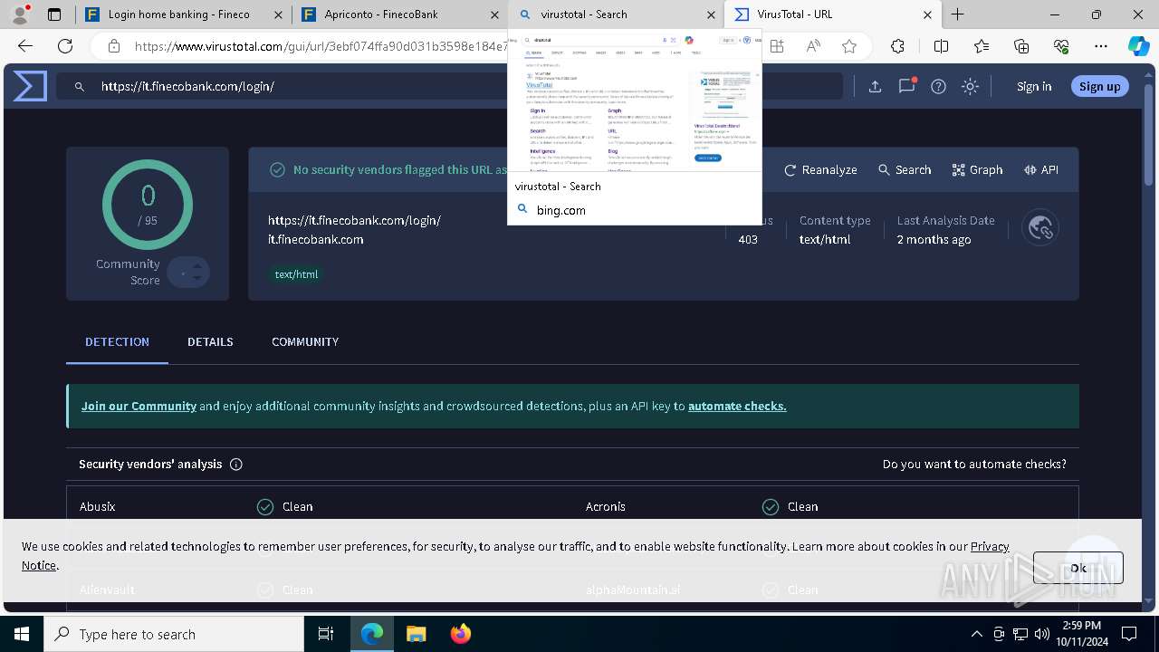Refresh the page
The width and height of the screenshot is (1159, 652).
pyautogui.click(x=65, y=46)
